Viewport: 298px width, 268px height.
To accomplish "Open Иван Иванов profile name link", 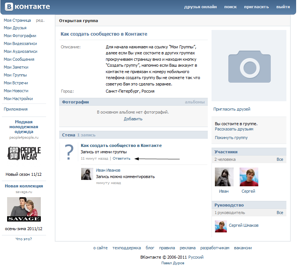I will 109,171.
